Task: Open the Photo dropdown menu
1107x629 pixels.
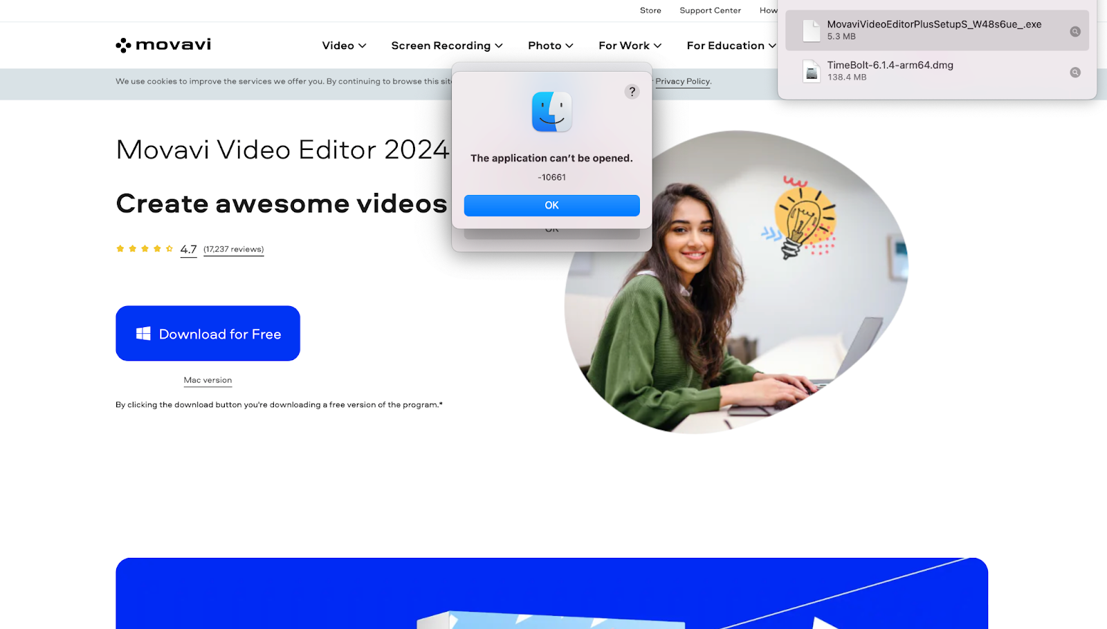Action: [551, 46]
